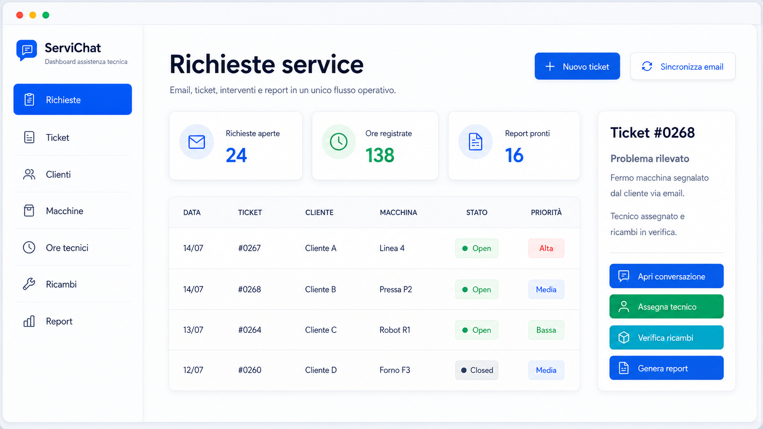Click the green clock icon in Ore registrate card
Screen dimensions: 763x429
(x=339, y=142)
